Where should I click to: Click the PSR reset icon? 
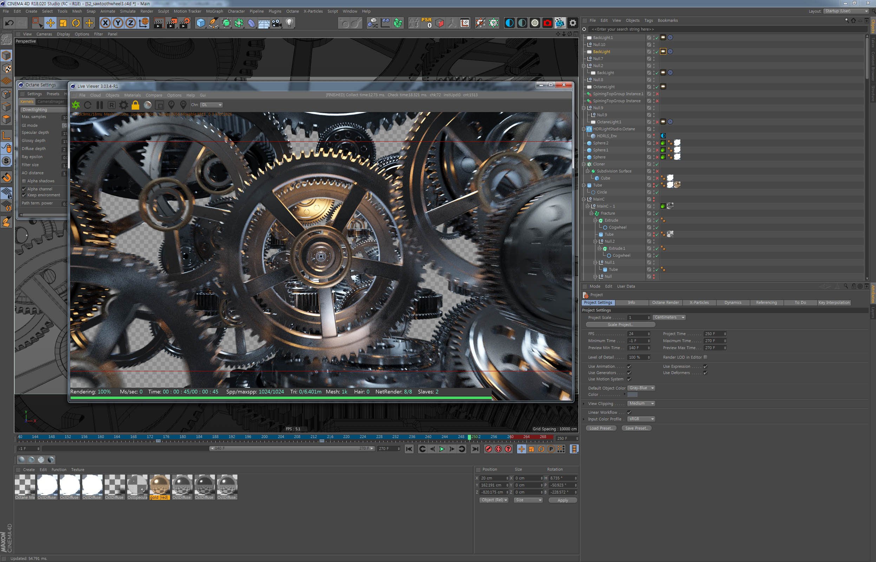[x=426, y=23]
